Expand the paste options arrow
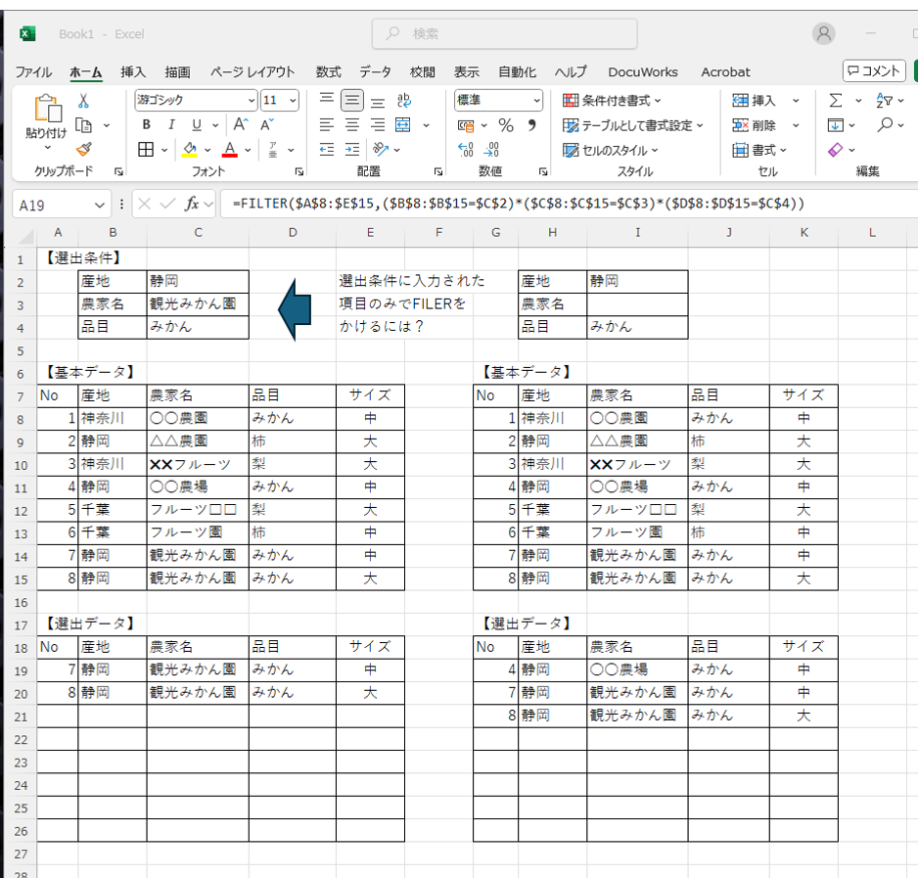 [x=47, y=148]
